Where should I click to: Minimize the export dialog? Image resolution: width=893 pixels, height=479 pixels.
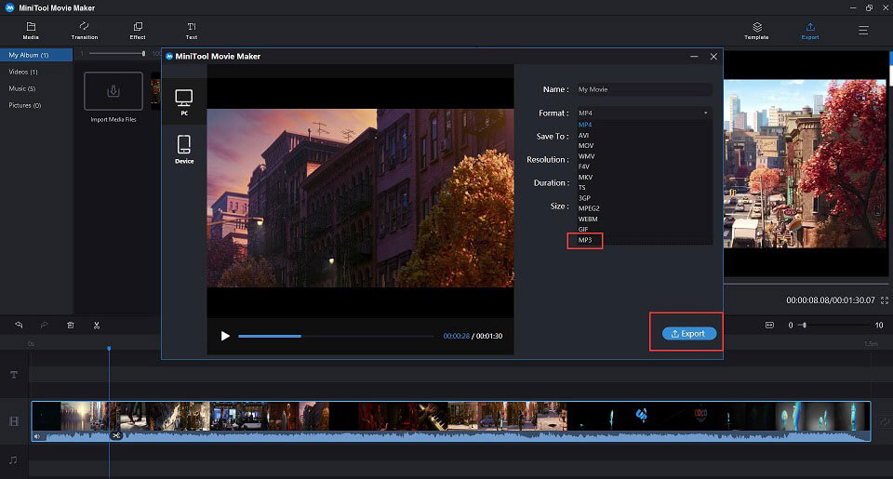[694, 57]
